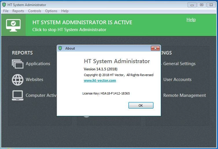
Task: Open the File menu
Action: coord(6,11)
